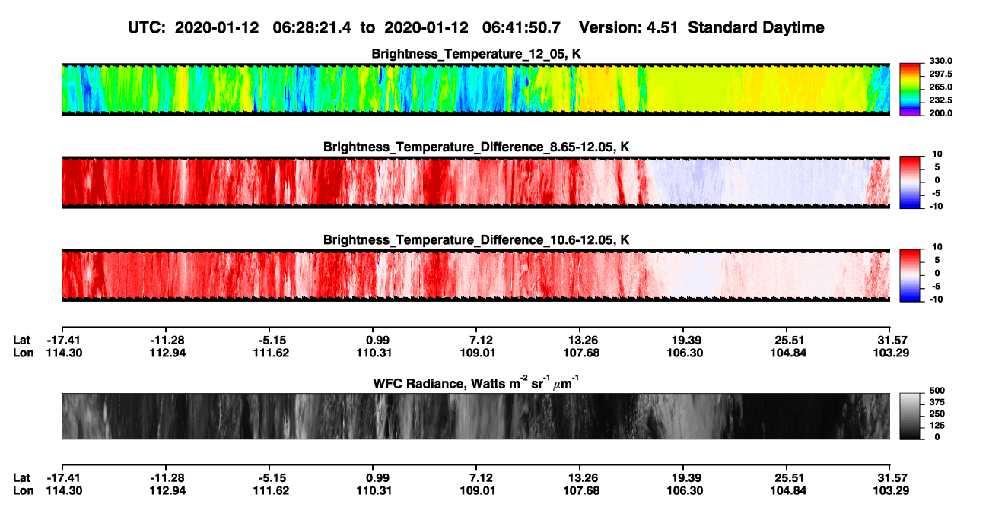Viewport: 989px width, 507px height.
Task: Select the 265.0 colorbar tick label
Action: [940, 87]
